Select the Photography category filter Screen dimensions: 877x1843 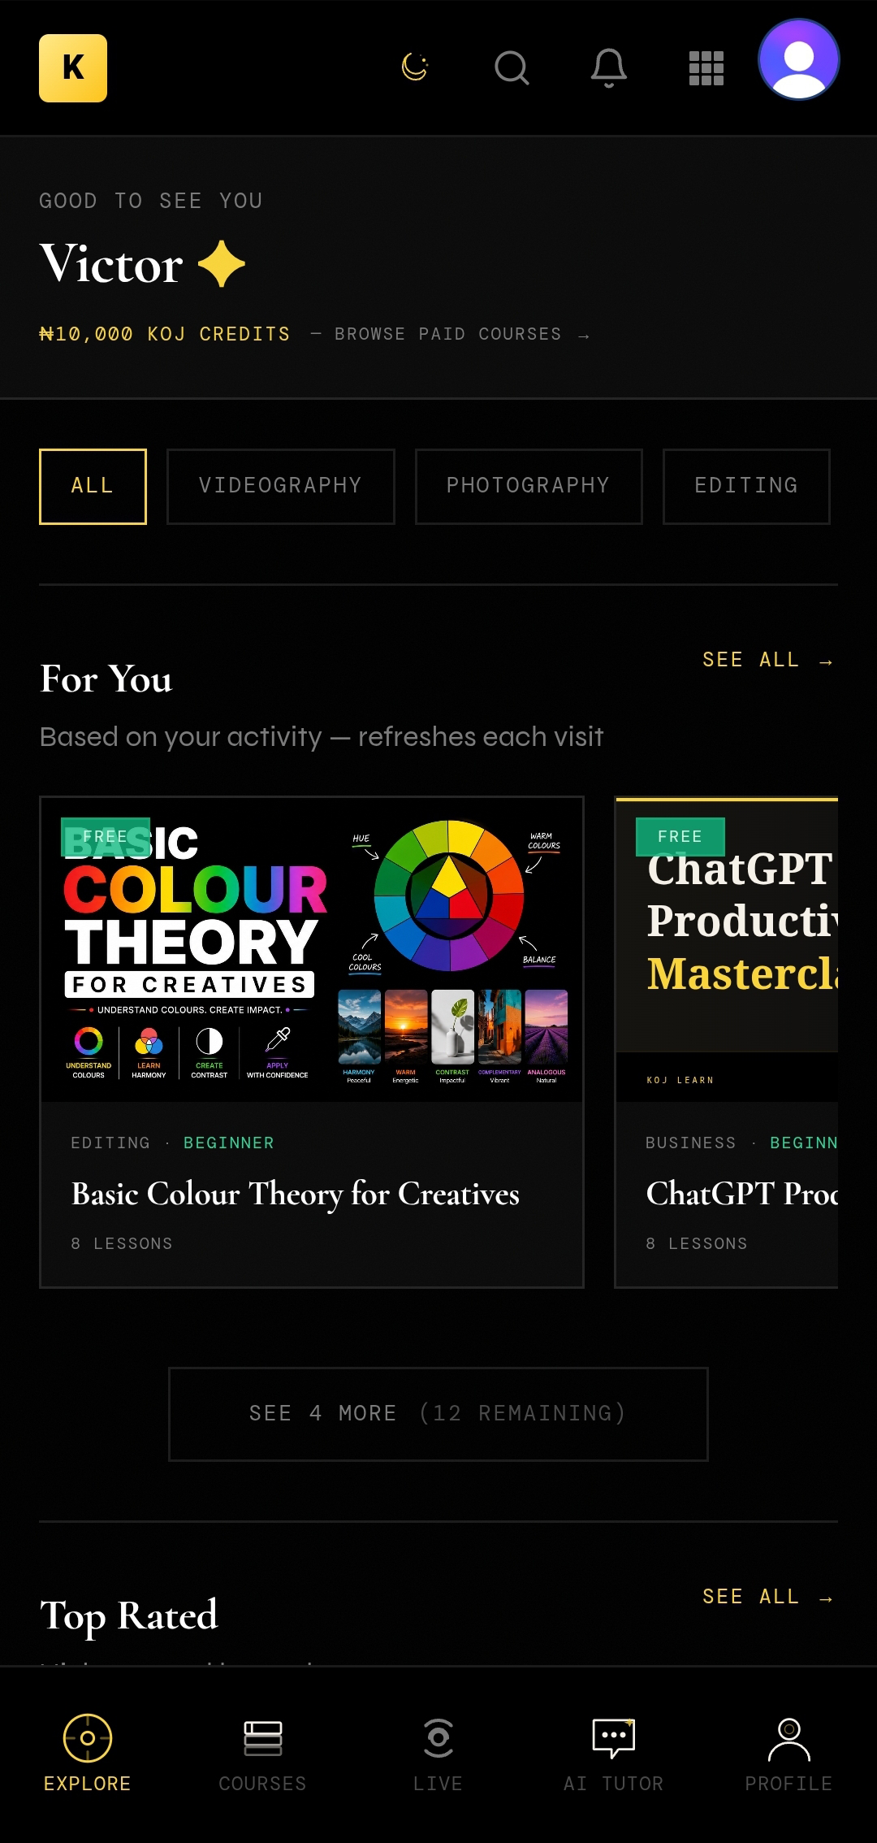tap(529, 486)
